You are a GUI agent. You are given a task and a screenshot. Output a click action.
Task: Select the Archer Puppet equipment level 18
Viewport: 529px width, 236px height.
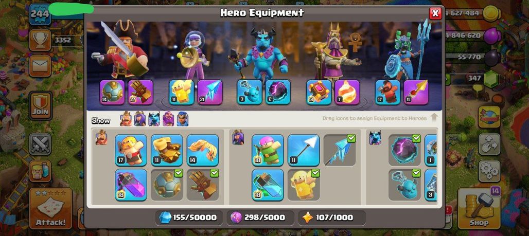[268, 150]
